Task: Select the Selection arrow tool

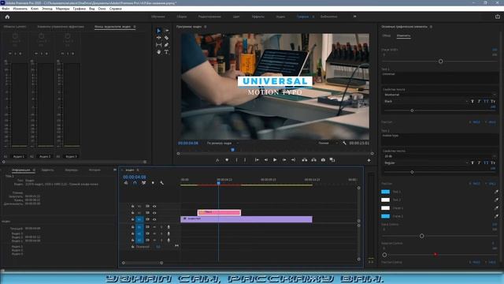Action: click(159, 31)
